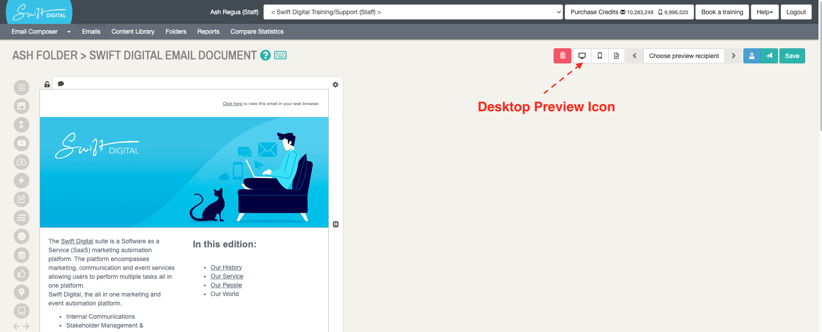Click the 'Click here' web browser link

pos(232,104)
